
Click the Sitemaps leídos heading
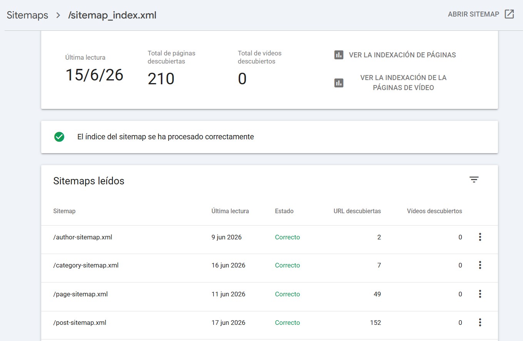89,181
